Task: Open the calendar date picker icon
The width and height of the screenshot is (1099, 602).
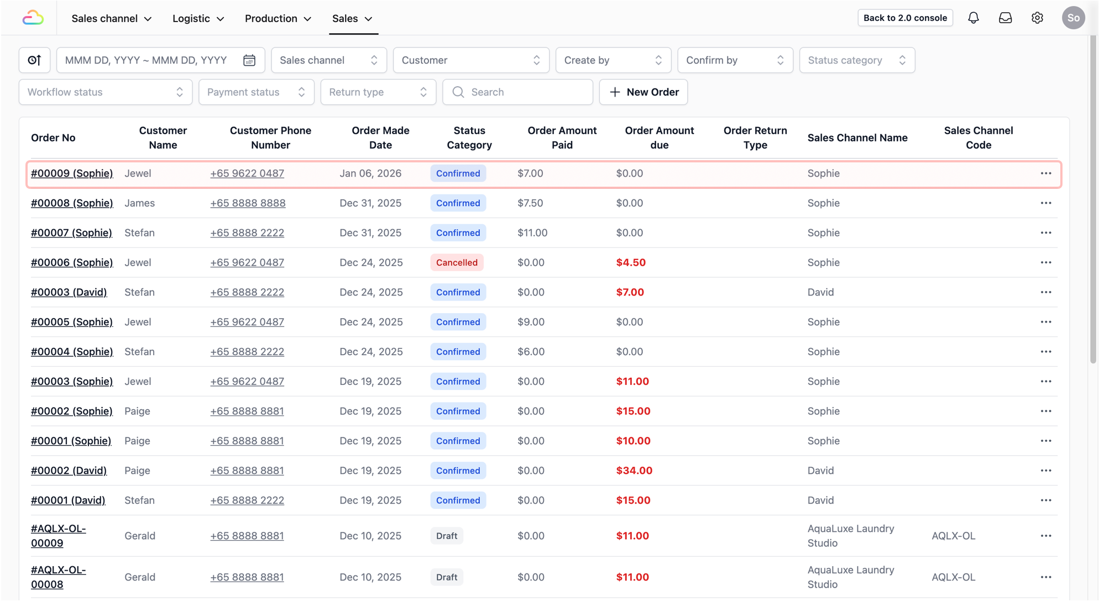Action: [249, 60]
